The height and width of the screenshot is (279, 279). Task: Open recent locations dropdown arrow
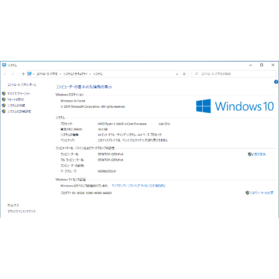[x=18, y=74]
